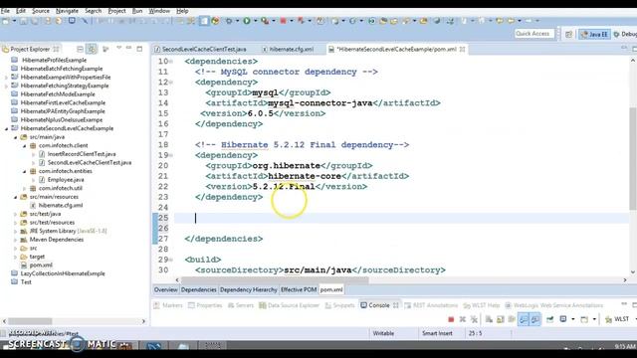637x358 pixels.
Task: Click the Quick Access search field
Action: [534, 34]
